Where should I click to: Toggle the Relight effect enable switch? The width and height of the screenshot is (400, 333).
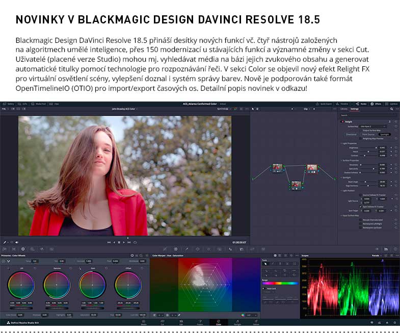click(x=342, y=121)
